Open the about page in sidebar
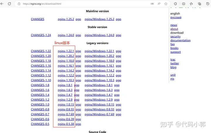Viewport: 211px width, 133px height. [174, 29]
